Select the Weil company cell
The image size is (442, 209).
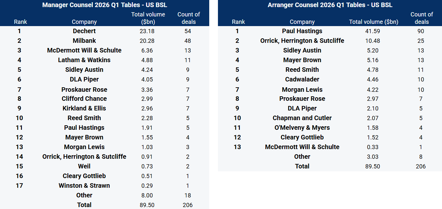click(x=84, y=166)
